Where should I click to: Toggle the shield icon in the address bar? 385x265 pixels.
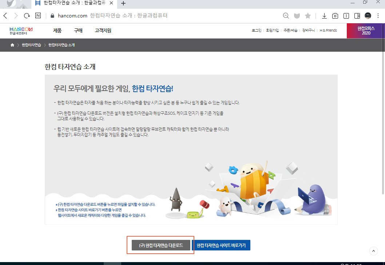[297, 16]
